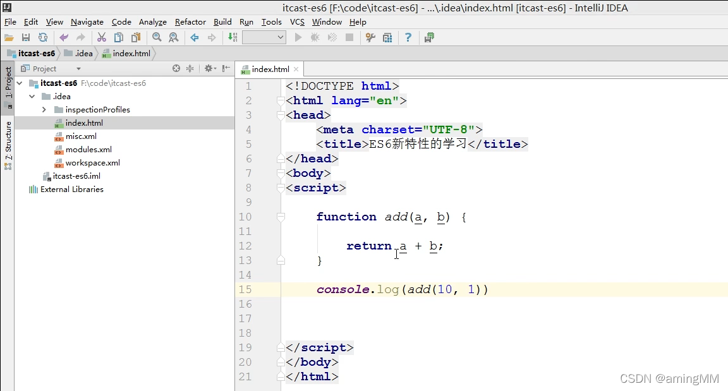
Task: Open the VCS menu
Action: [297, 22]
